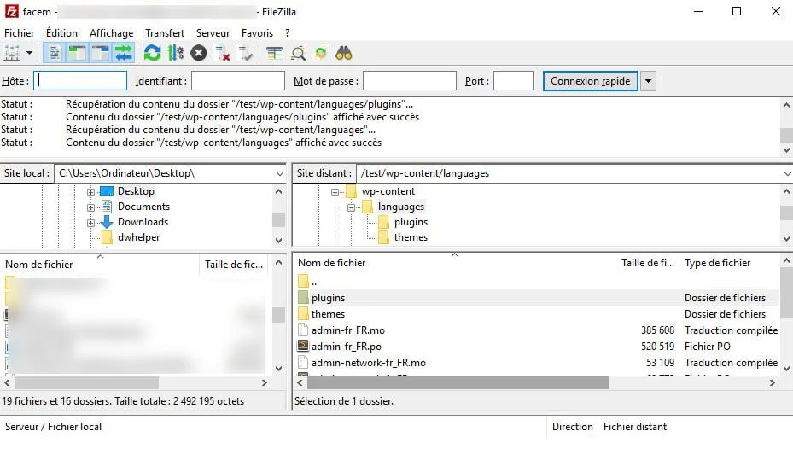The width and height of the screenshot is (793, 455).
Task: Cancel the current operation
Action: (x=199, y=53)
